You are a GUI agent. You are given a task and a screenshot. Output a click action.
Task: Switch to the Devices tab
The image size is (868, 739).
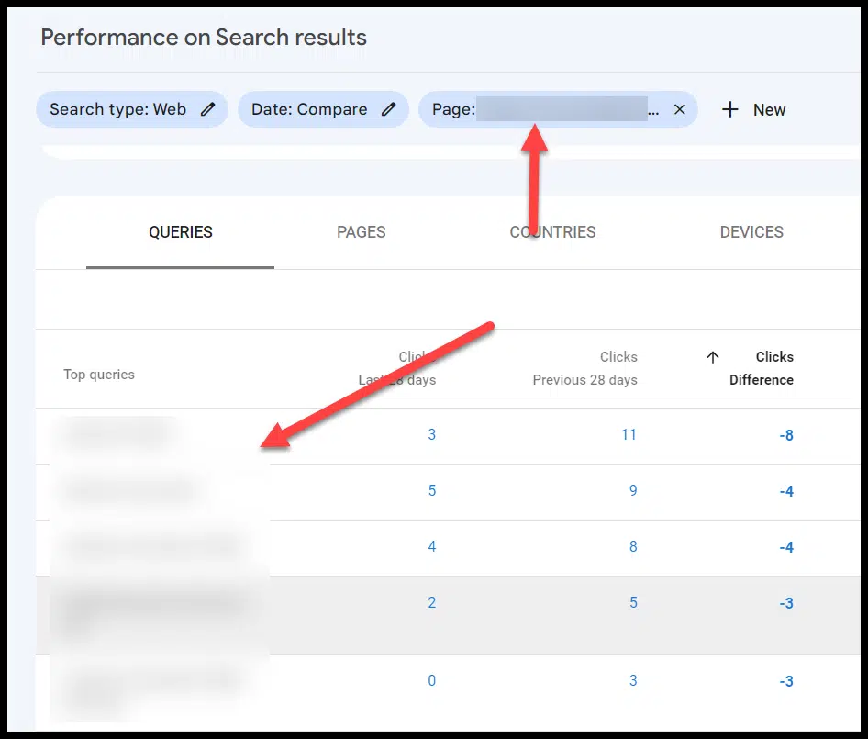[x=751, y=232]
